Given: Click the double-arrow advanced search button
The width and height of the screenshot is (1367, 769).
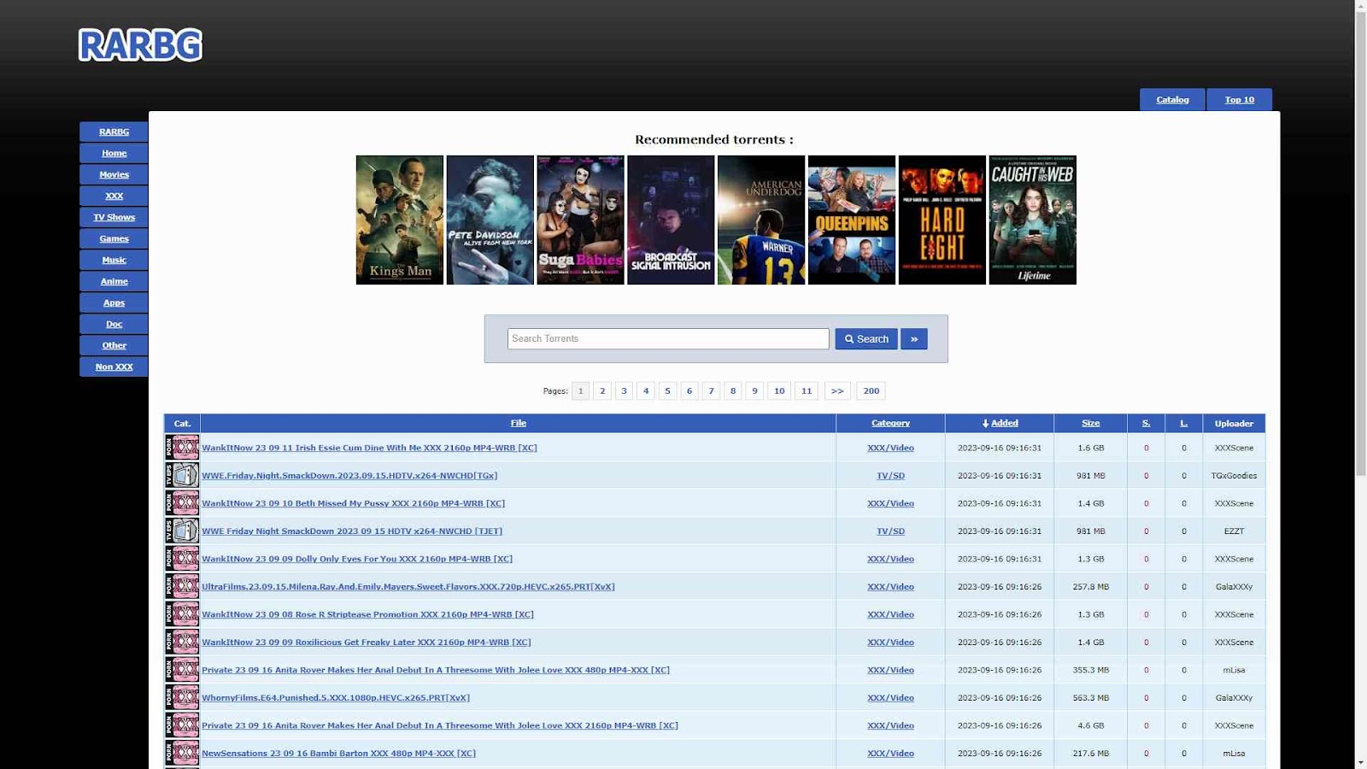Looking at the screenshot, I should [914, 339].
